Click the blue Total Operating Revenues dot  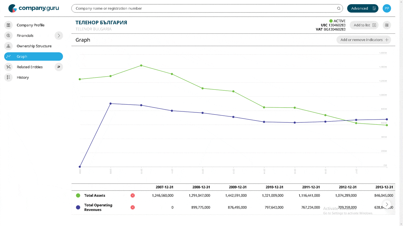coord(78,207)
